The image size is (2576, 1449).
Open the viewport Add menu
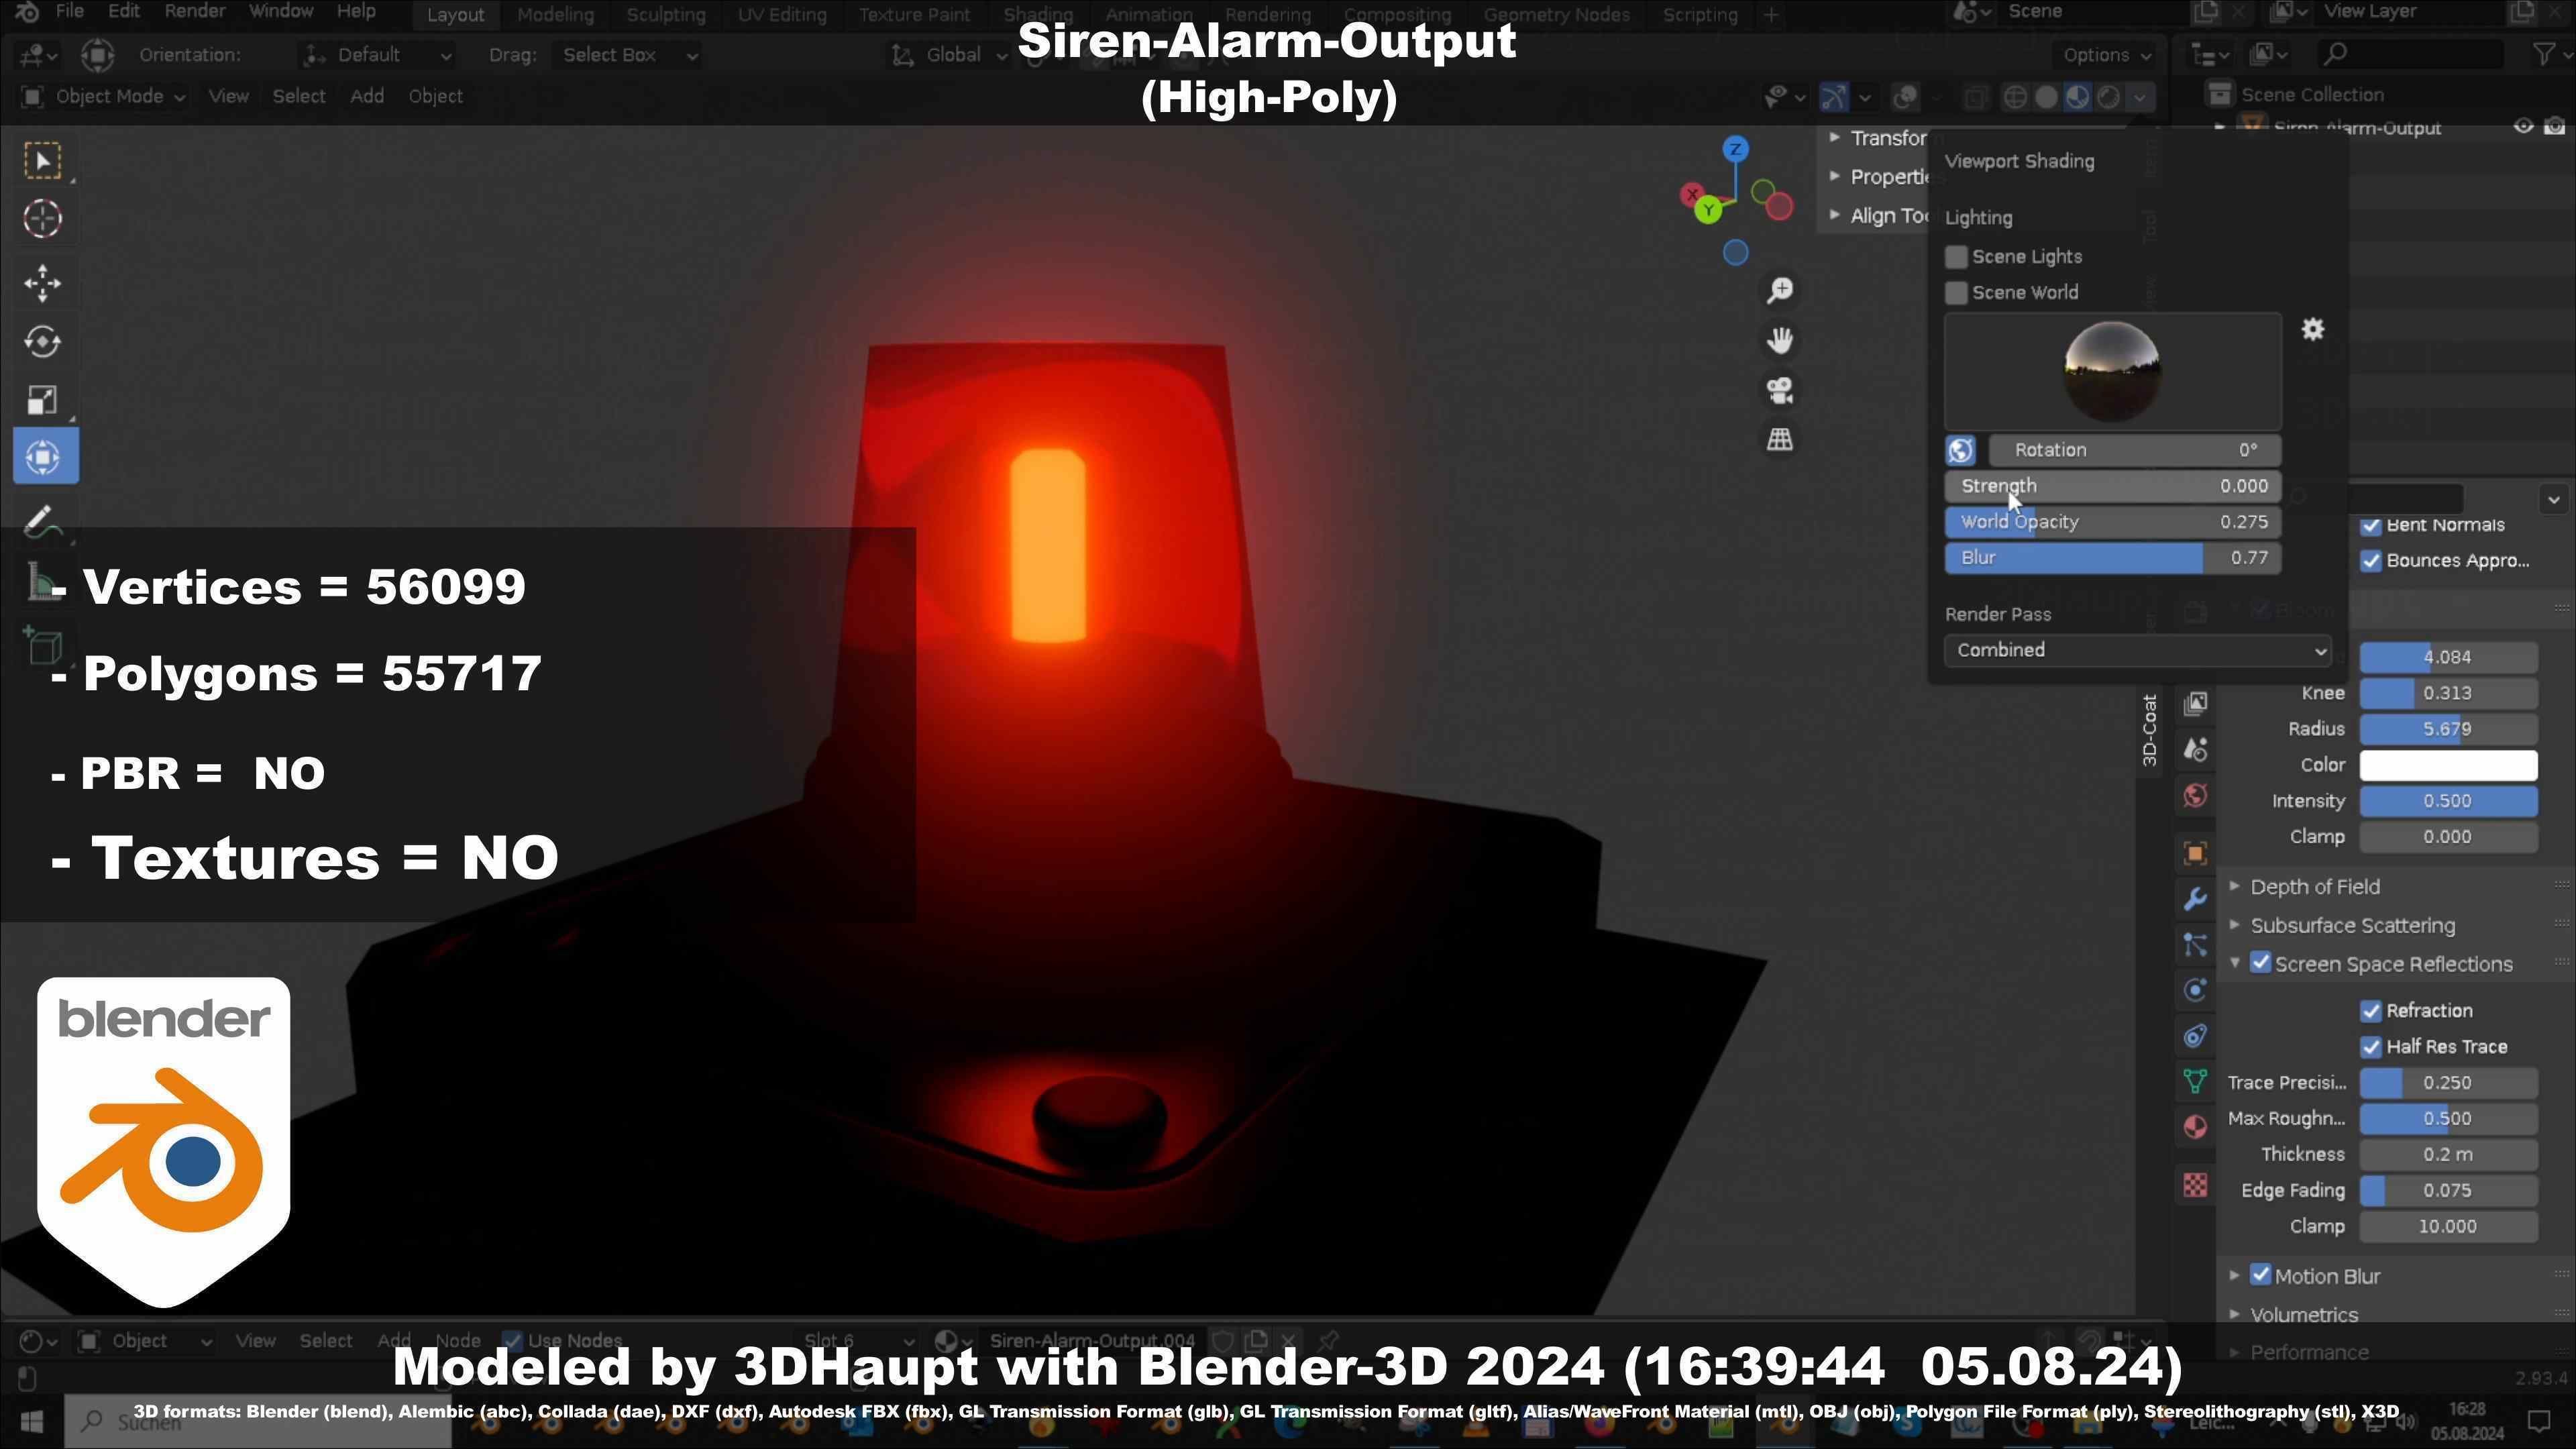pos(367,97)
